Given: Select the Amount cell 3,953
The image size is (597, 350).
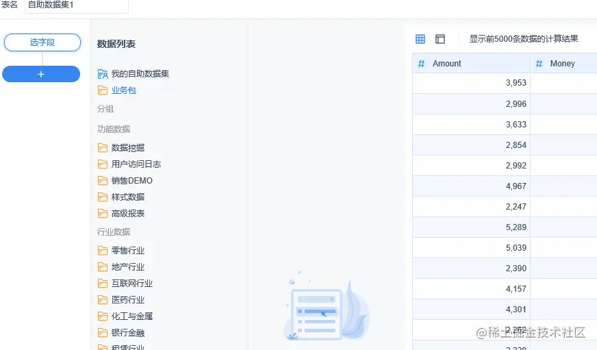Looking at the screenshot, I should 471,83.
